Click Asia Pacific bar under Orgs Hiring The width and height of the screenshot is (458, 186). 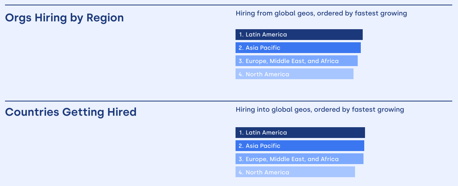(x=298, y=48)
